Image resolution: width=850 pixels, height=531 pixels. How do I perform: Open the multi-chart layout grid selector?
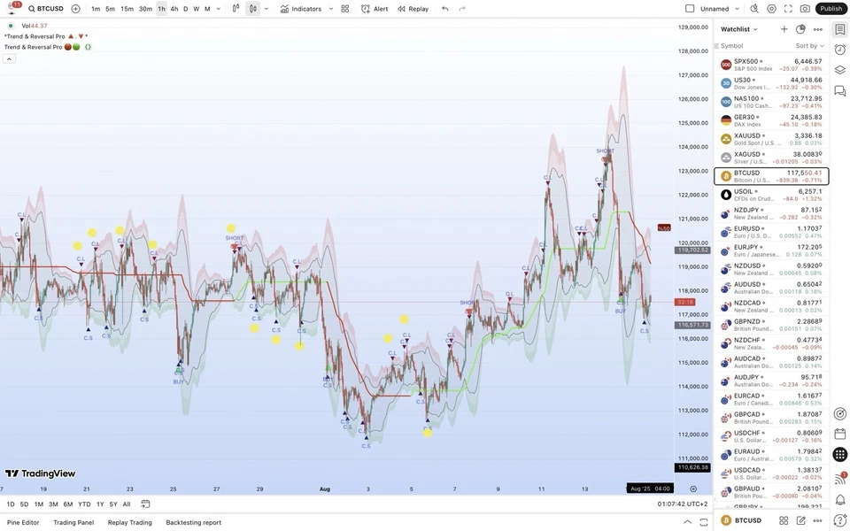click(x=344, y=9)
